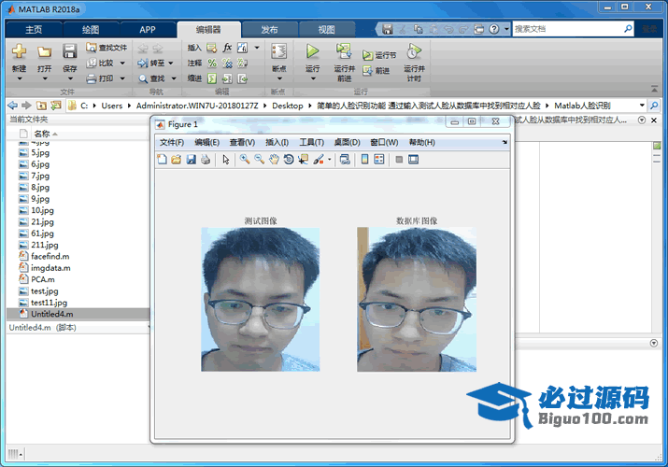Select the Zoom In tool in Figure
The image size is (668, 467).
(245, 159)
